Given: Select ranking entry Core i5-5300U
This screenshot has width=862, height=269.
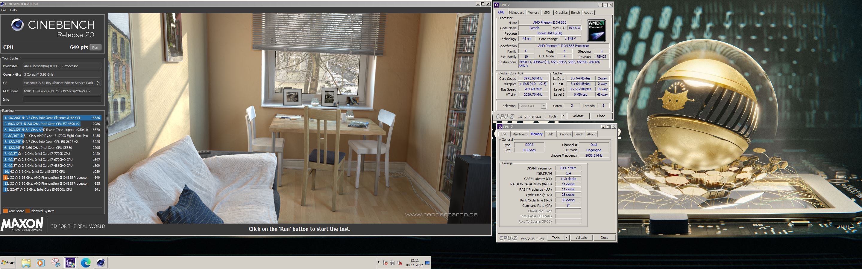Looking at the screenshot, I should (52, 190).
